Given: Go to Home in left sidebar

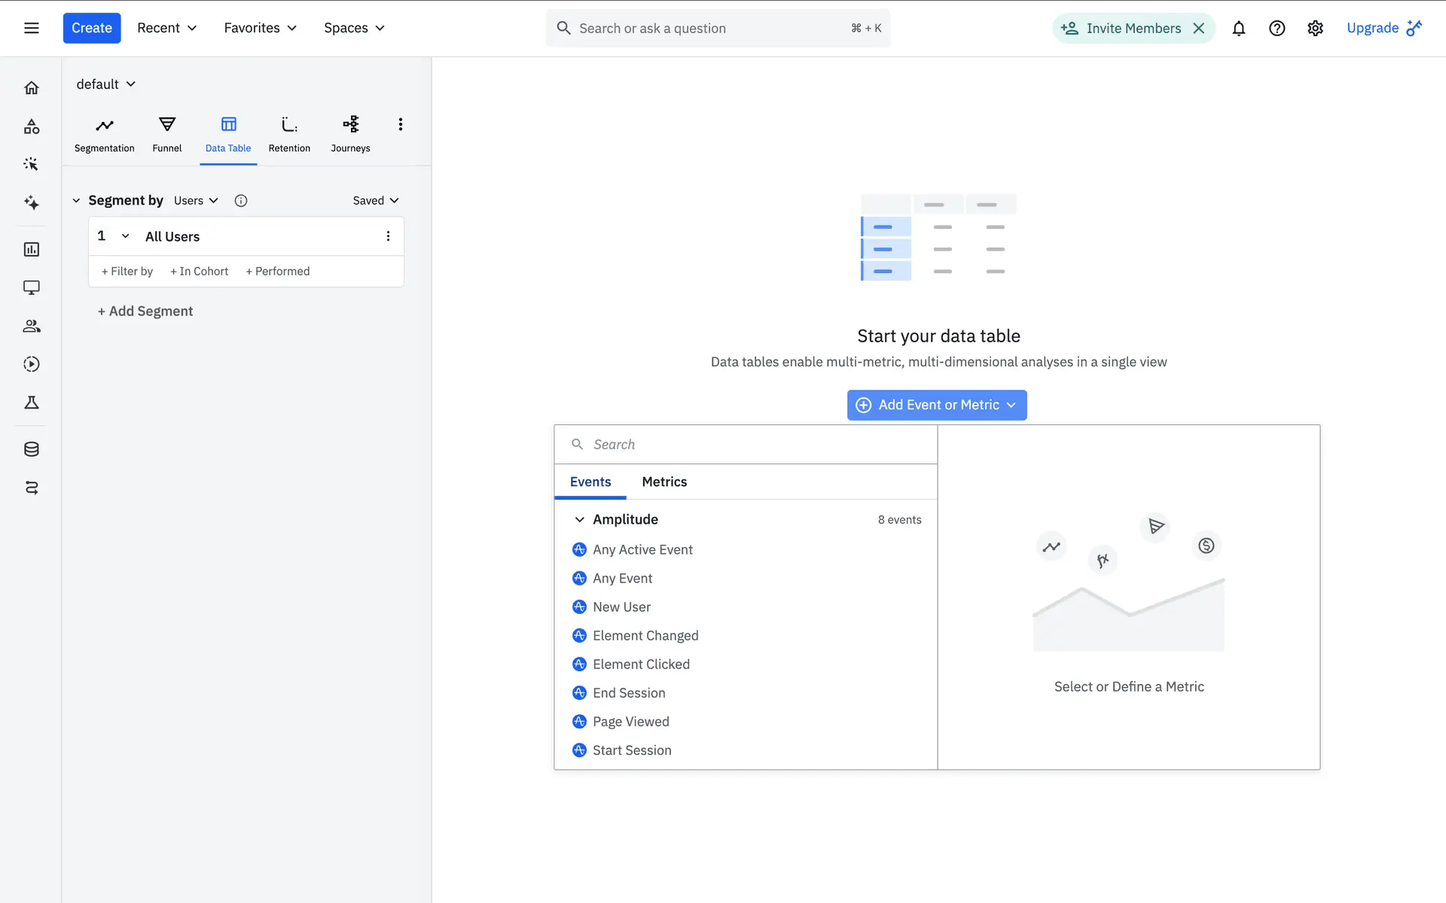Looking at the screenshot, I should [32, 88].
